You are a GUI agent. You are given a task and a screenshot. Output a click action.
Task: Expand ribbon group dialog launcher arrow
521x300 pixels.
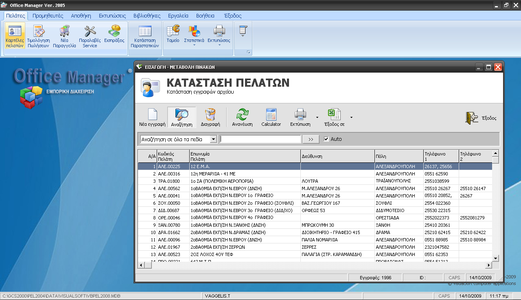coord(249,52)
